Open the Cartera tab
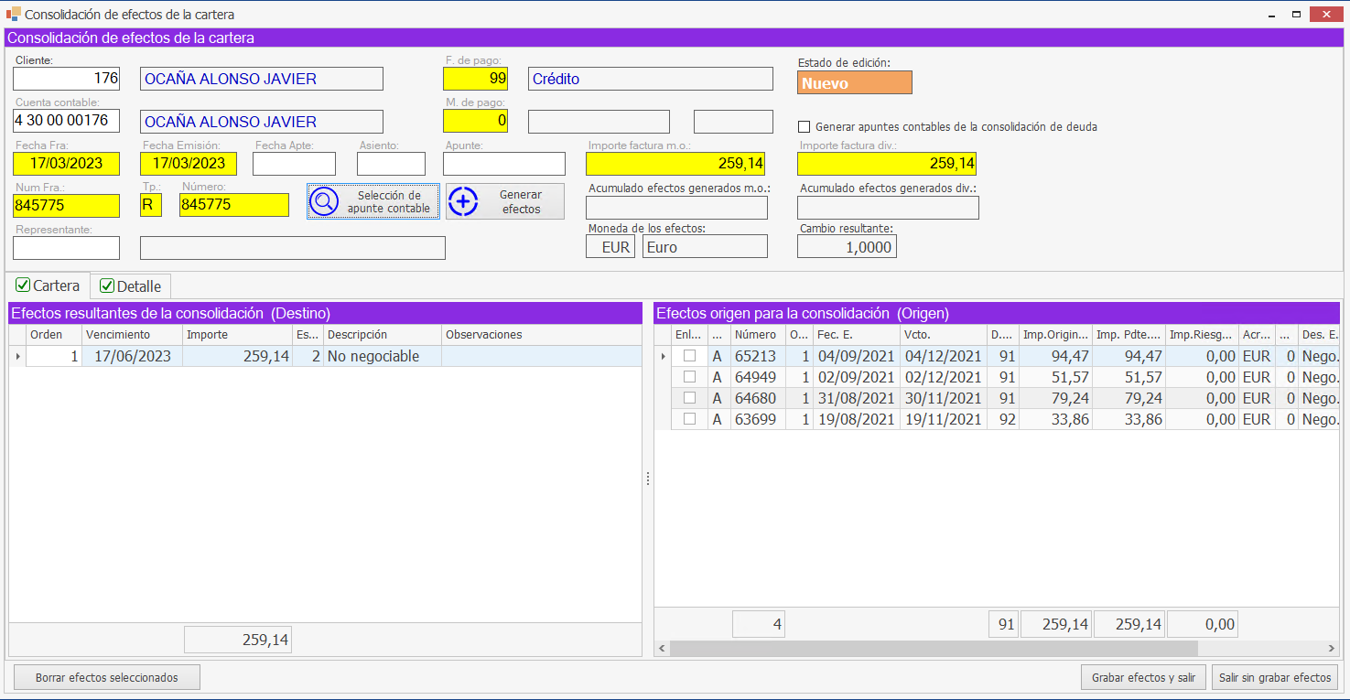 49,285
